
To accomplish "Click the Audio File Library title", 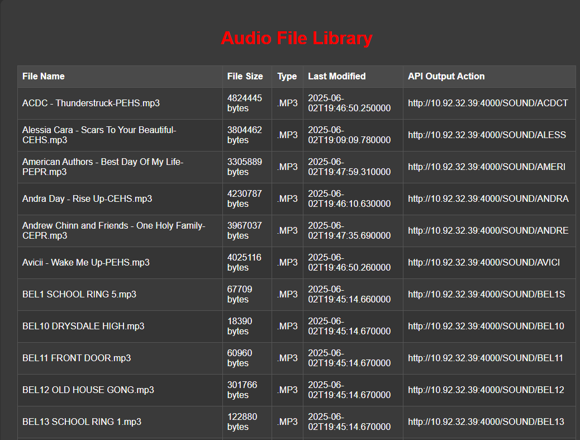I will coord(296,38).
